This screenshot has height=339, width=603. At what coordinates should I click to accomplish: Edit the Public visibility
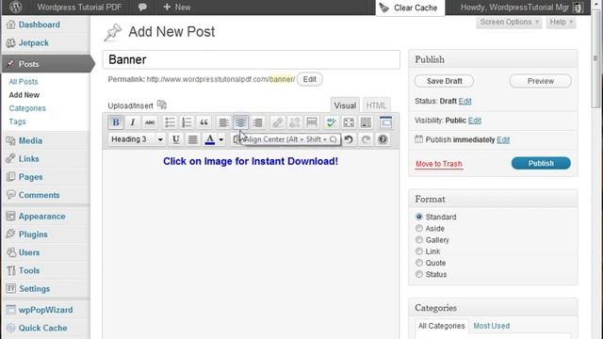(475, 121)
